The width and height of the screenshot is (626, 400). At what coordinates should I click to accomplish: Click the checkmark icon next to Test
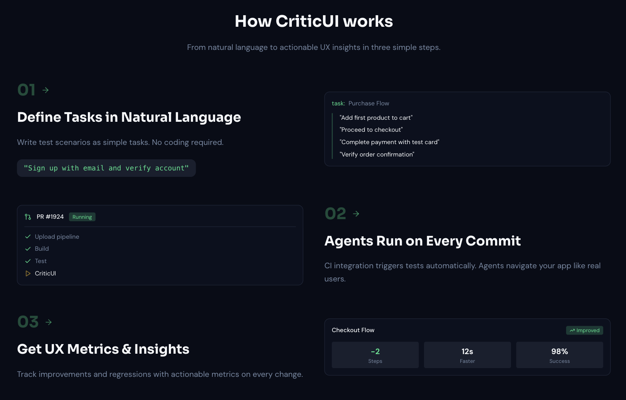(x=28, y=261)
